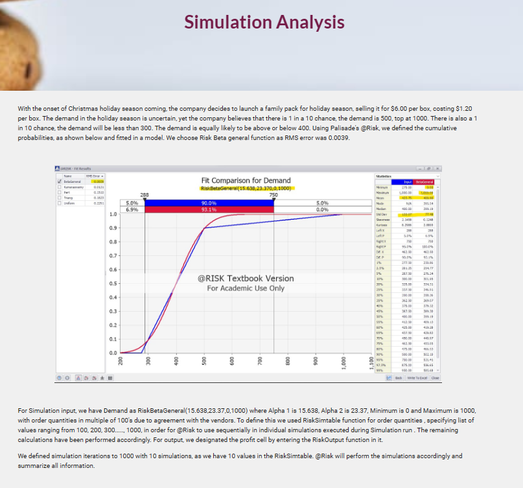Enable the Uniform distribution checkbox
523x488 pixels.
pyautogui.click(x=60, y=203)
